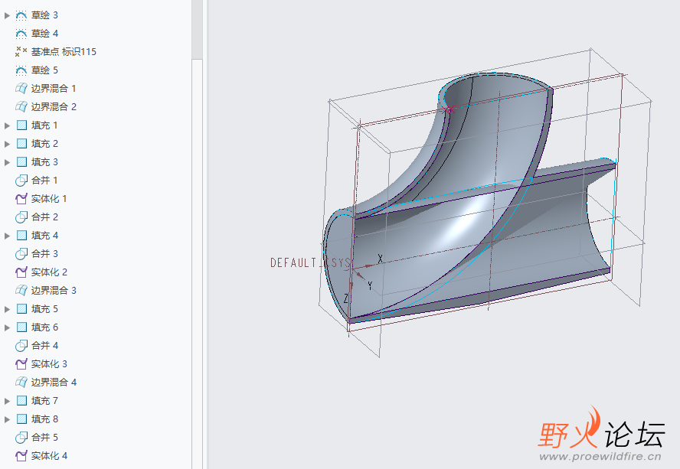Image resolution: width=680 pixels, height=469 pixels.
Task: Click the solidify icon for 实体化 1
Action: (x=21, y=199)
